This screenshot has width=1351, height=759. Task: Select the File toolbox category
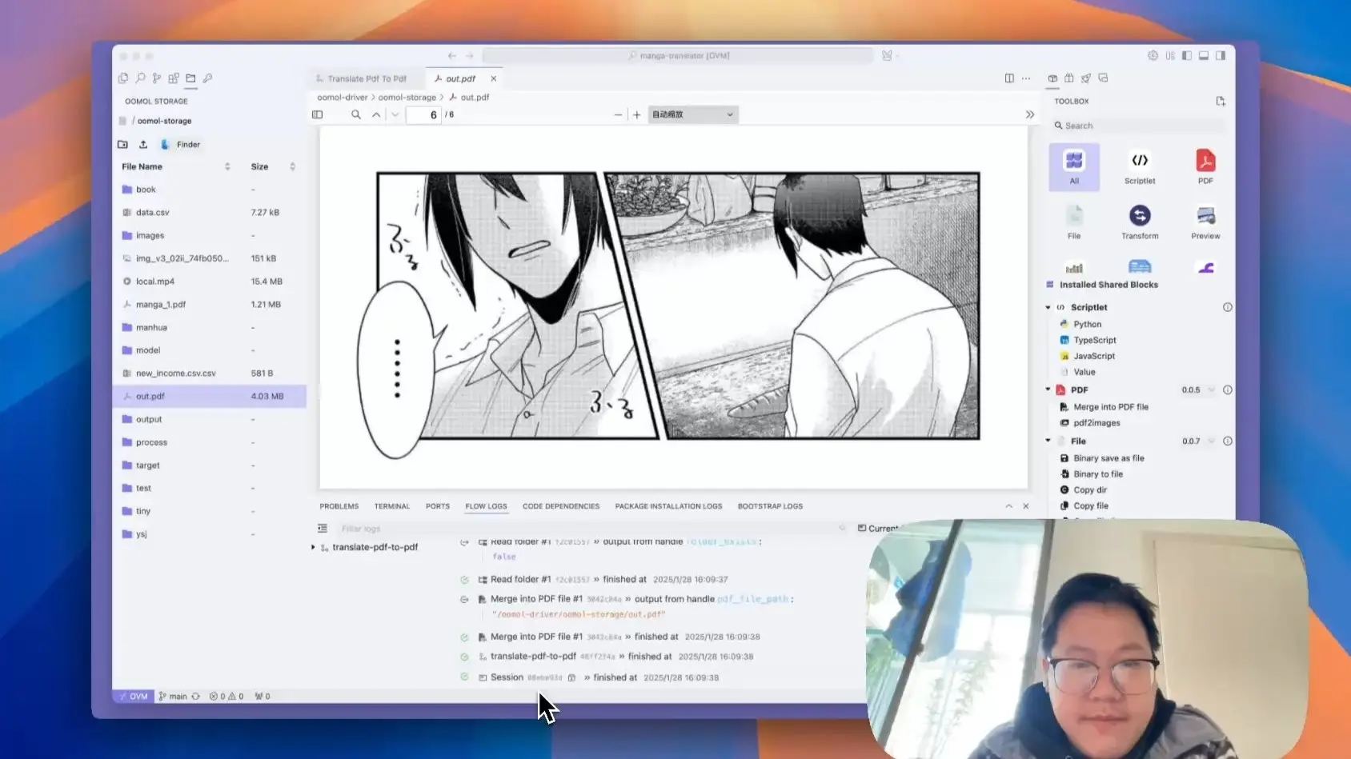pyautogui.click(x=1074, y=222)
